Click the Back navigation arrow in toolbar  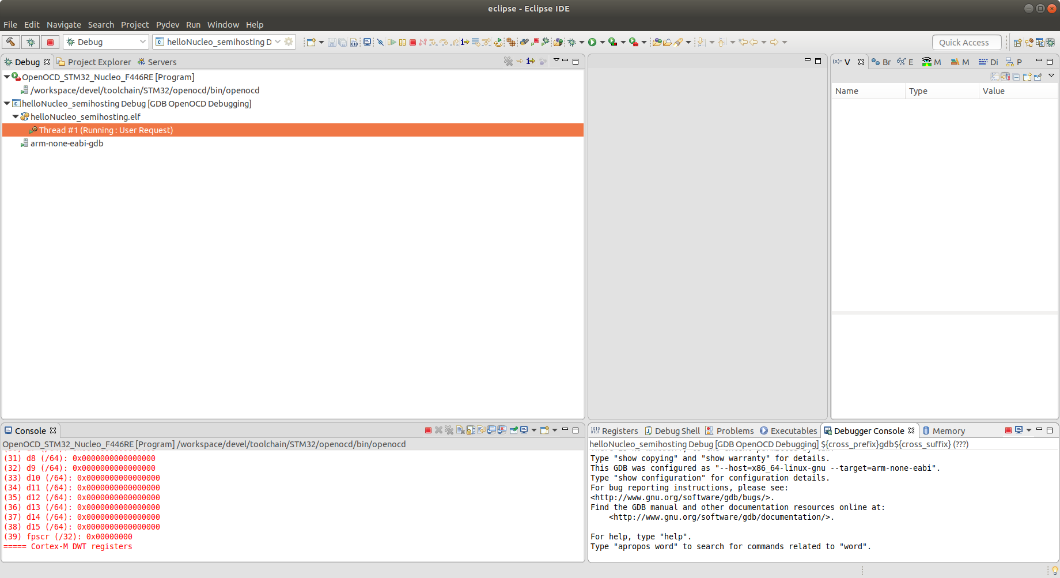[x=754, y=42]
